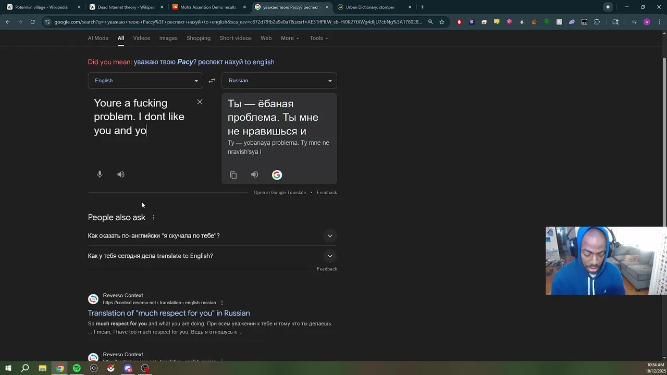Switch to Short videos results
The image size is (667, 375).
pyautogui.click(x=236, y=38)
